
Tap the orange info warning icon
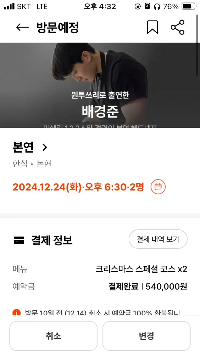tap(17, 312)
